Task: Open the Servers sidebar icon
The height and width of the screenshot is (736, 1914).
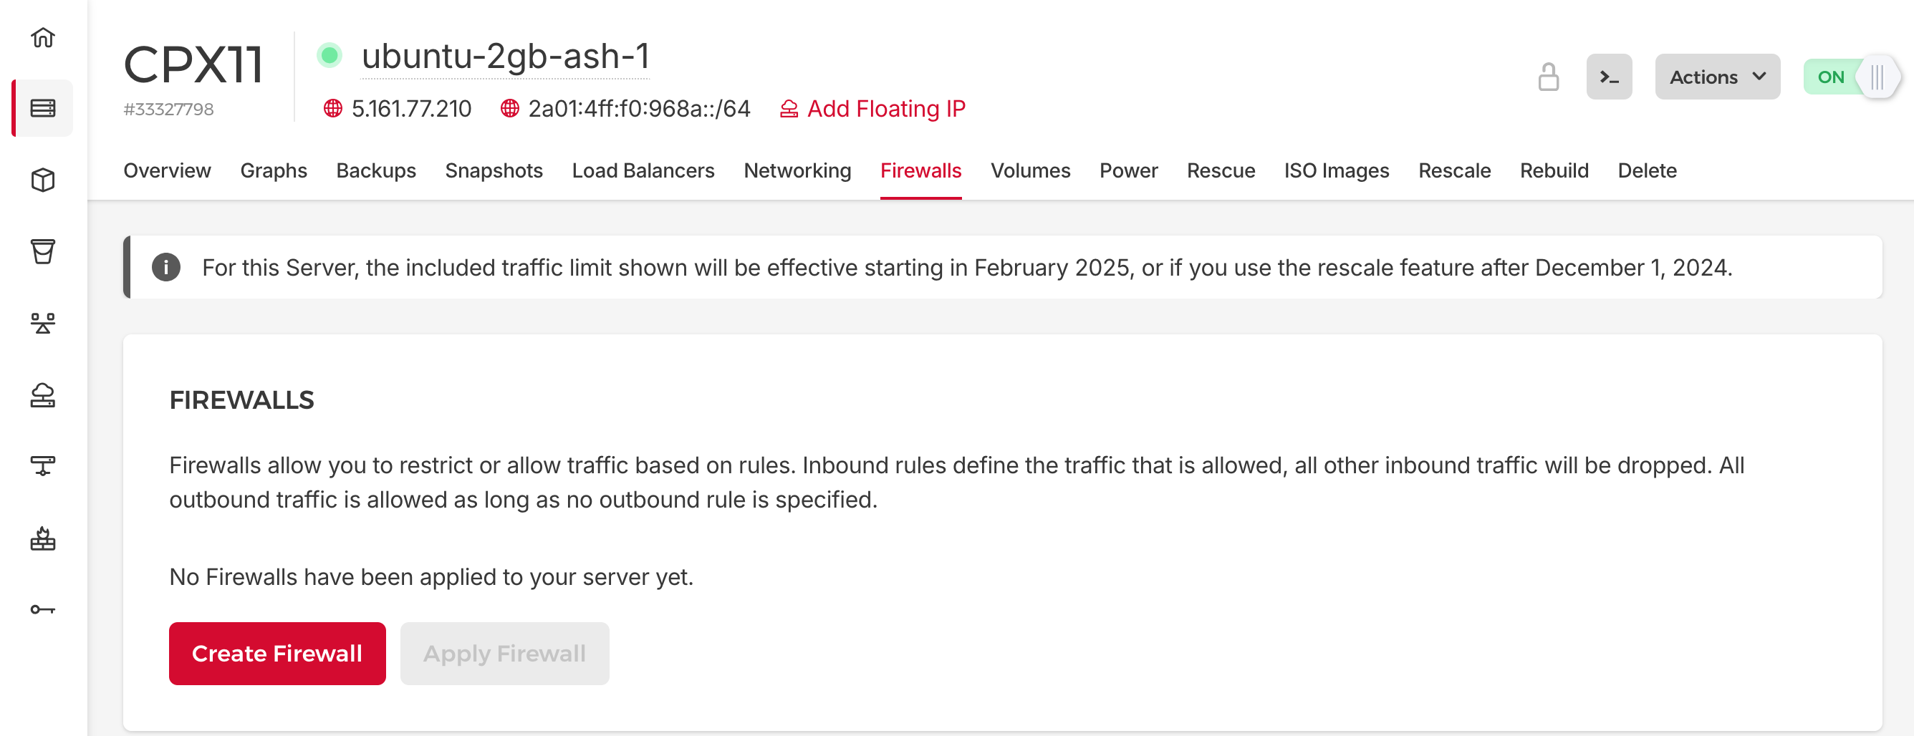Action: pyautogui.click(x=43, y=108)
